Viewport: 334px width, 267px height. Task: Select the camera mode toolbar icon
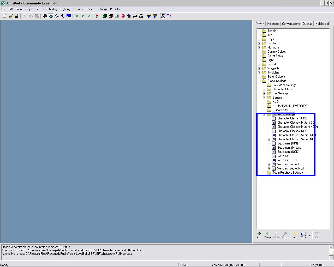[x=45, y=16]
